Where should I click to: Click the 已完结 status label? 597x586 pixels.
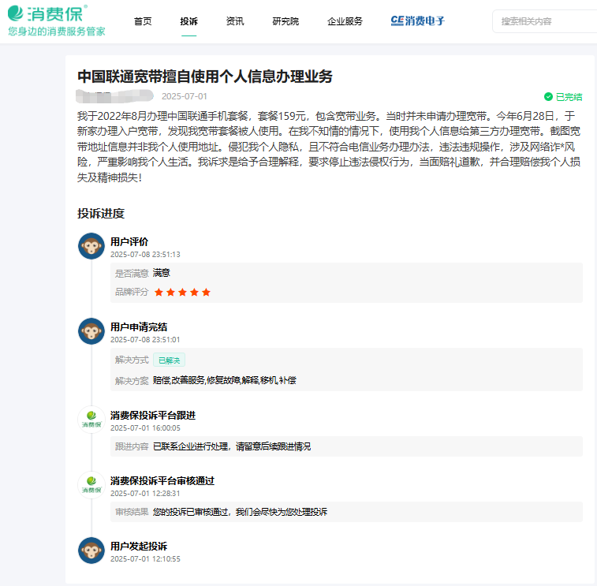[x=569, y=97]
